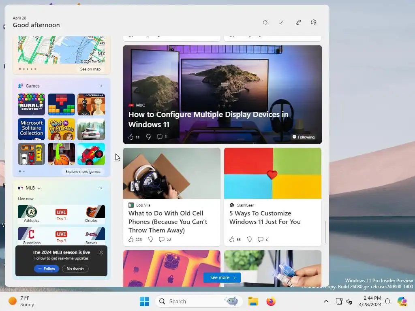
Task: Open clock and calendar flyout
Action: click(x=370, y=301)
